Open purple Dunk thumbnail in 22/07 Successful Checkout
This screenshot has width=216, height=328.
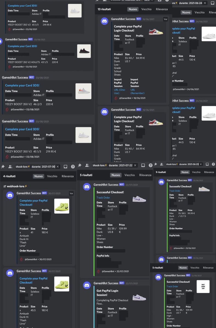coord(139,198)
